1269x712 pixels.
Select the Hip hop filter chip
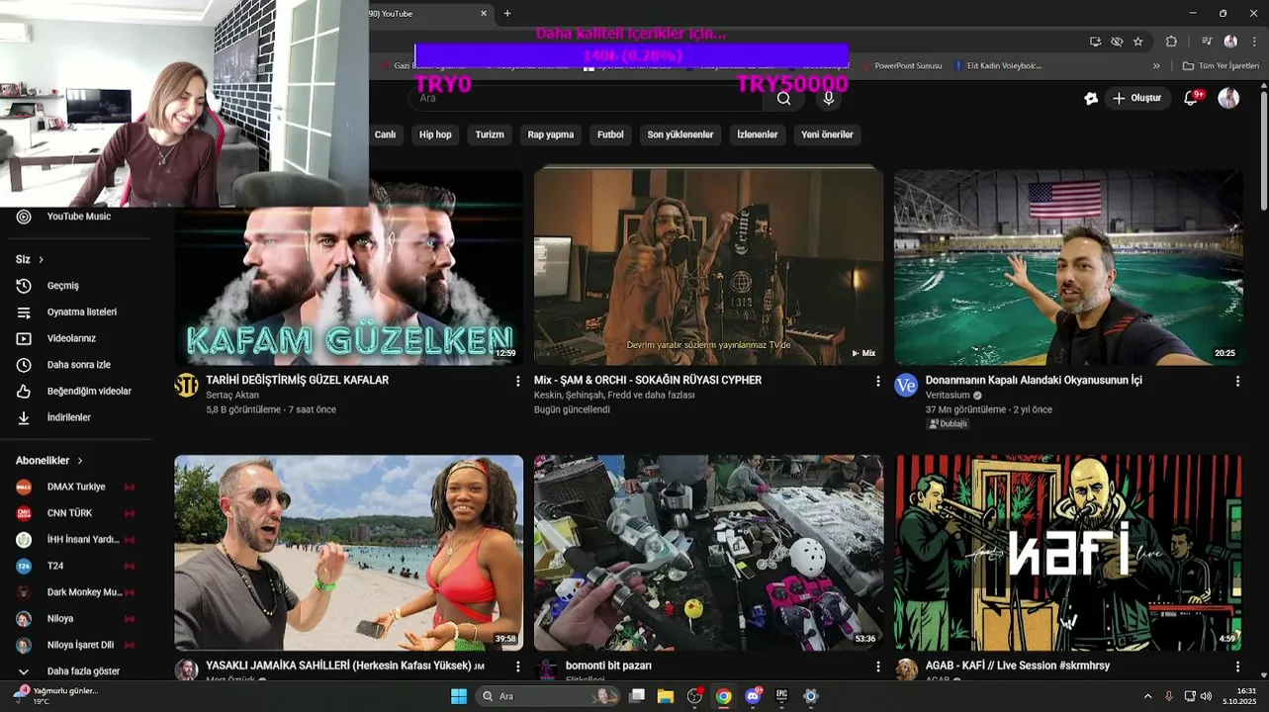click(435, 134)
